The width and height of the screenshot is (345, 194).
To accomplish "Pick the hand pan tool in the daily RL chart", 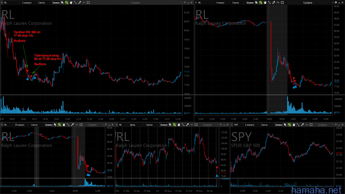I will coord(179,125).
